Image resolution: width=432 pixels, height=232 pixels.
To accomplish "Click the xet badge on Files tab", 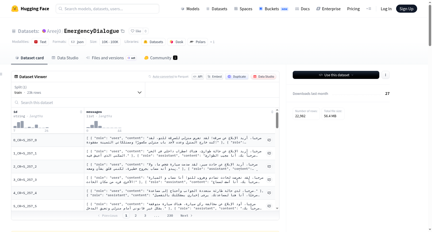I will pyautogui.click(x=131, y=58).
